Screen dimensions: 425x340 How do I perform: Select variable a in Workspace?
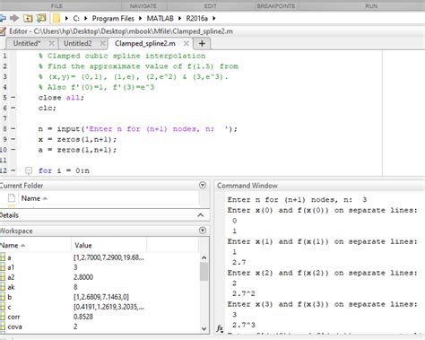tap(9, 257)
